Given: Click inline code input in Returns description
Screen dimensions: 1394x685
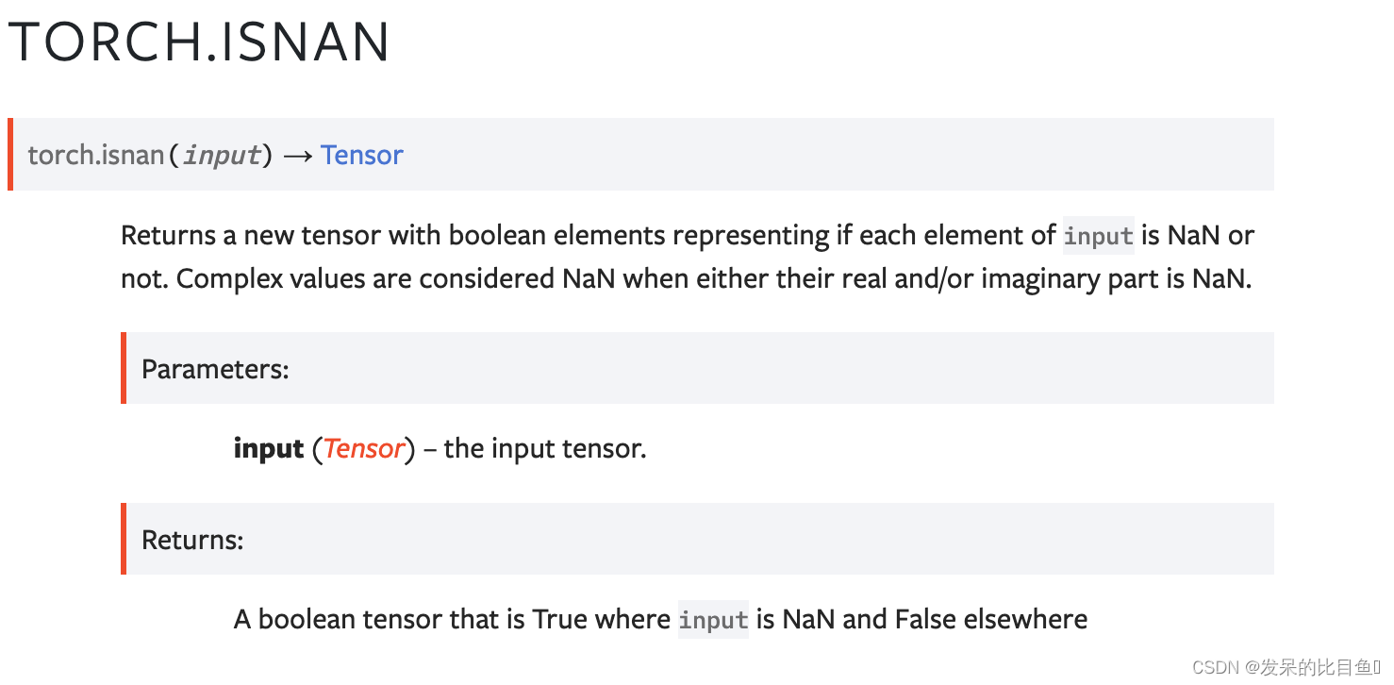Looking at the screenshot, I should click(713, 620).
